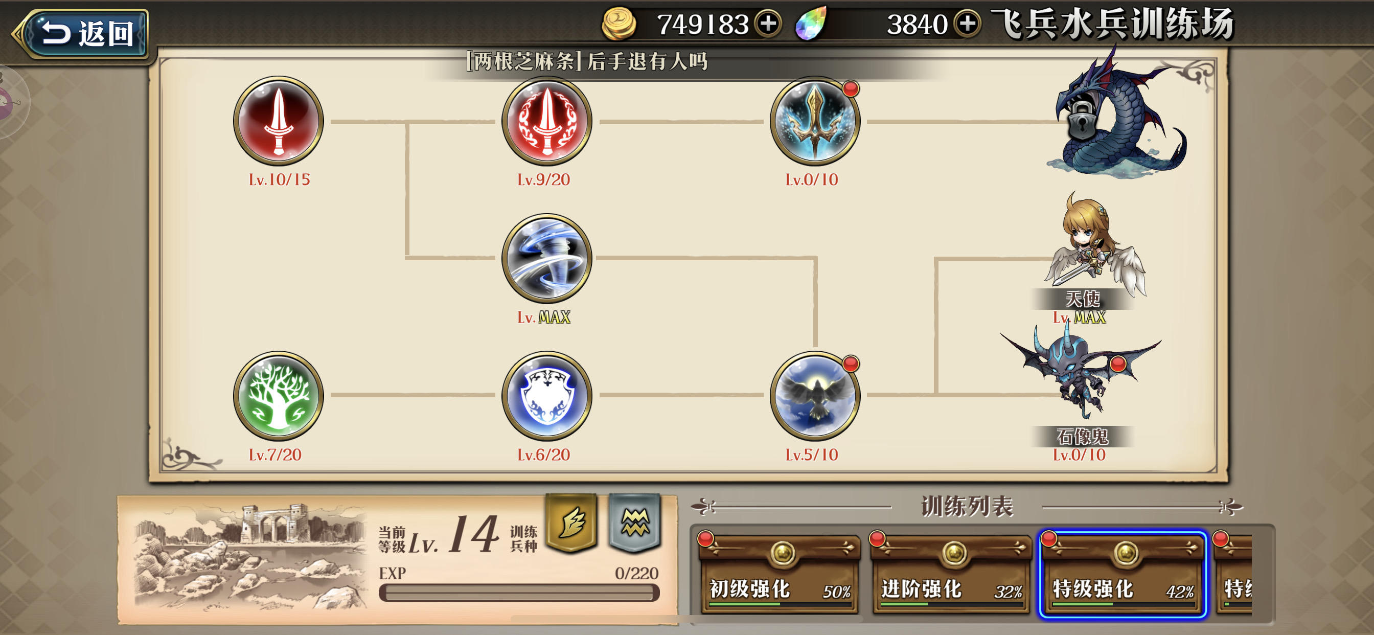Select the tornado skill at Lv.MAX

pos(547,258)
